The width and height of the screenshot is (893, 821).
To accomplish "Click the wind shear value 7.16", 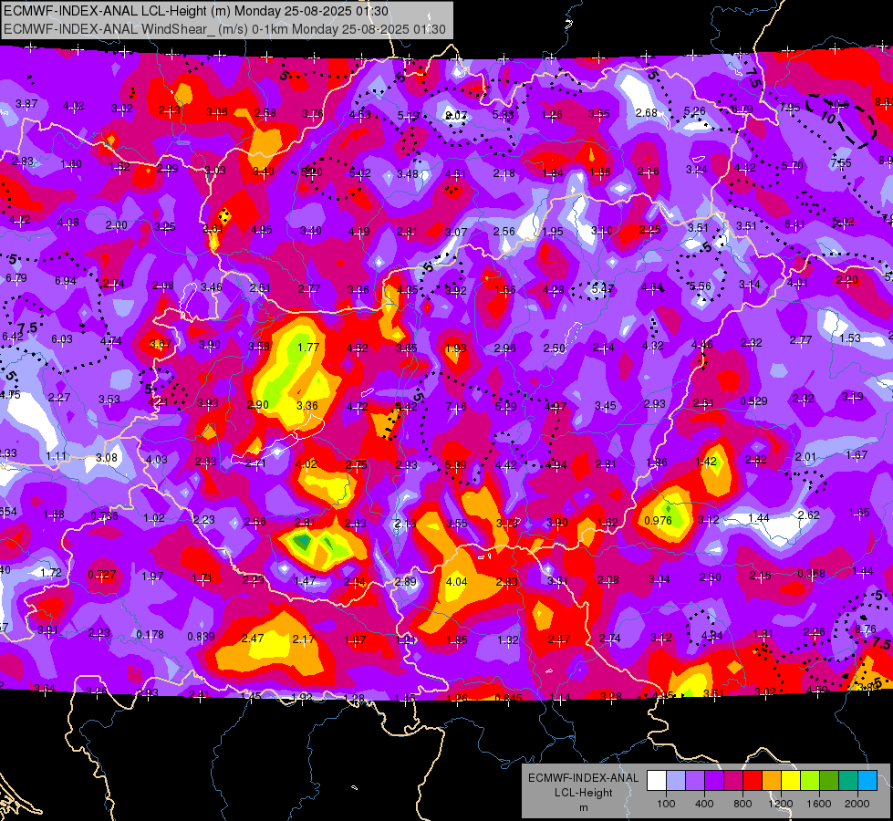I will click(456, 407).
